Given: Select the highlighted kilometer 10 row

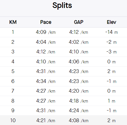Looking at the screenshot, I should (63, 120).
